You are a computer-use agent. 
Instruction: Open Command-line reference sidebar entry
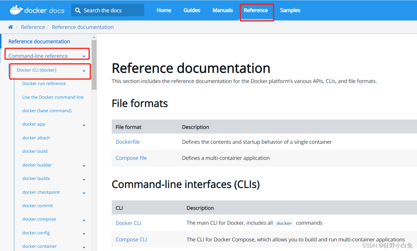(x=38, y=56)
